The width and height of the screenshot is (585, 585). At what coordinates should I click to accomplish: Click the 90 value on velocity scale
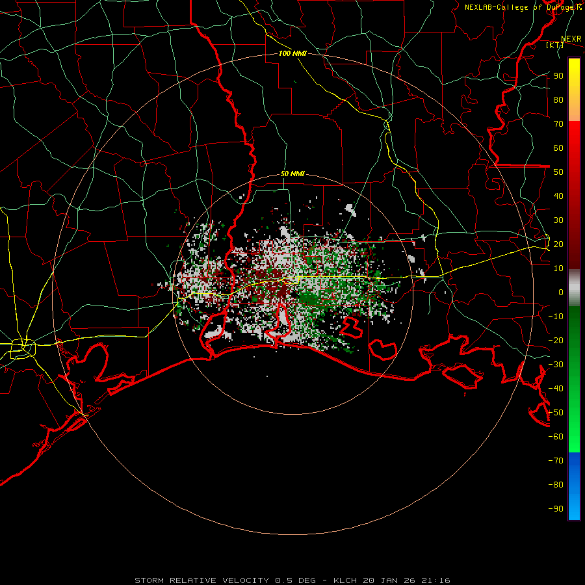point(558,76)
